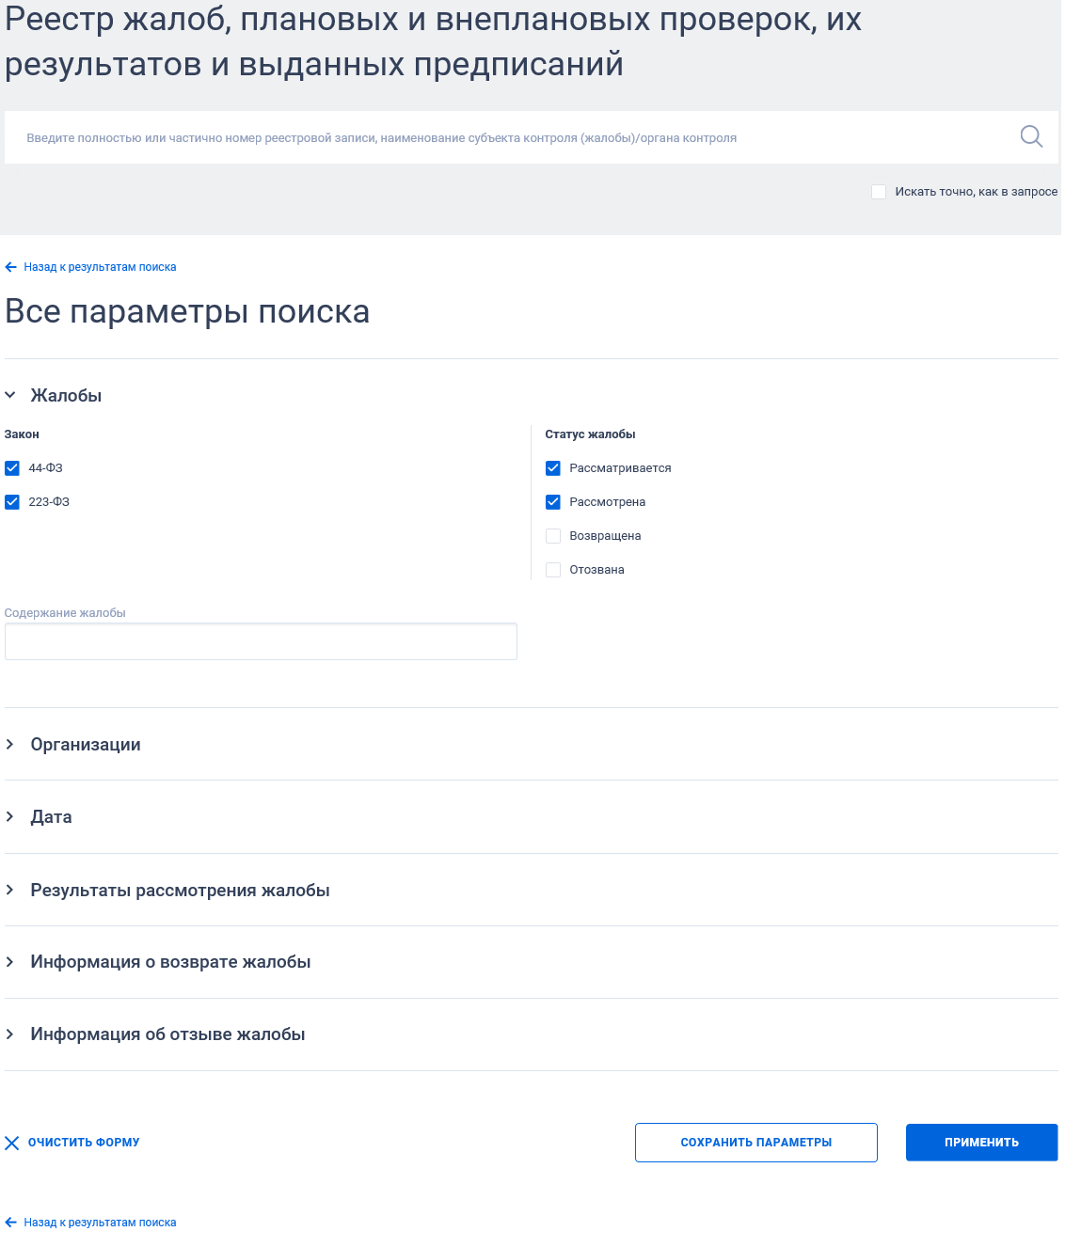Click the Все параметры поиска heading
Screen dimensions: 1065x1247
pos(187,312)
